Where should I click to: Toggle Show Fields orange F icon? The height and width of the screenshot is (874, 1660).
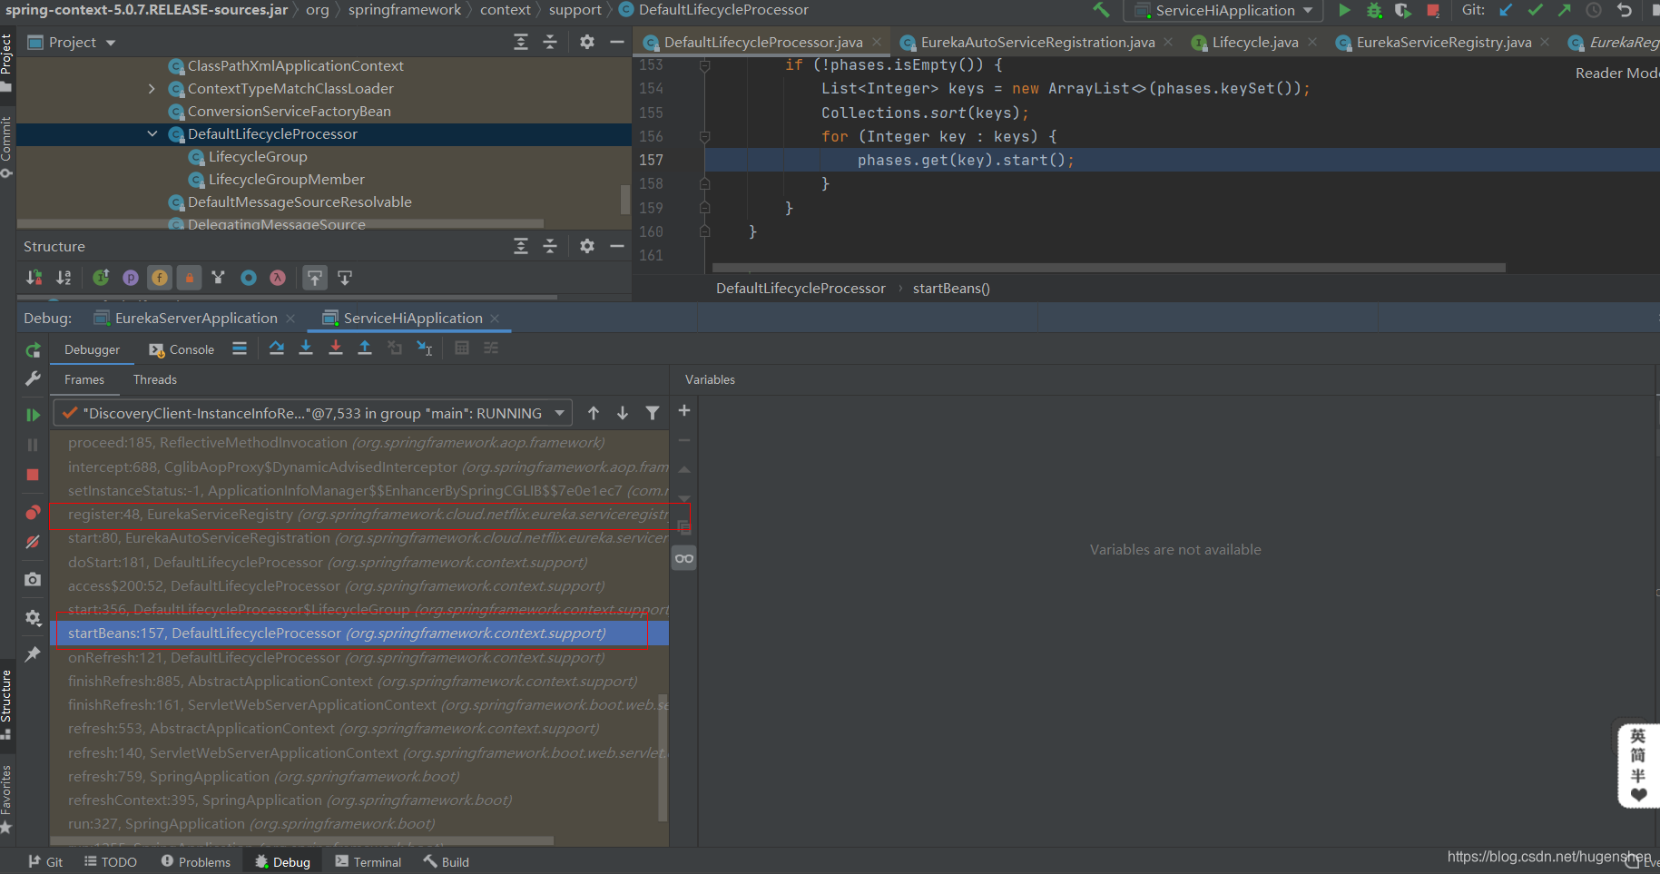pos(160,278)
